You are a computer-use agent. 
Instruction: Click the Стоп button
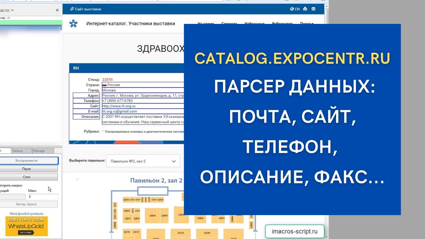(x=29, y=177)
